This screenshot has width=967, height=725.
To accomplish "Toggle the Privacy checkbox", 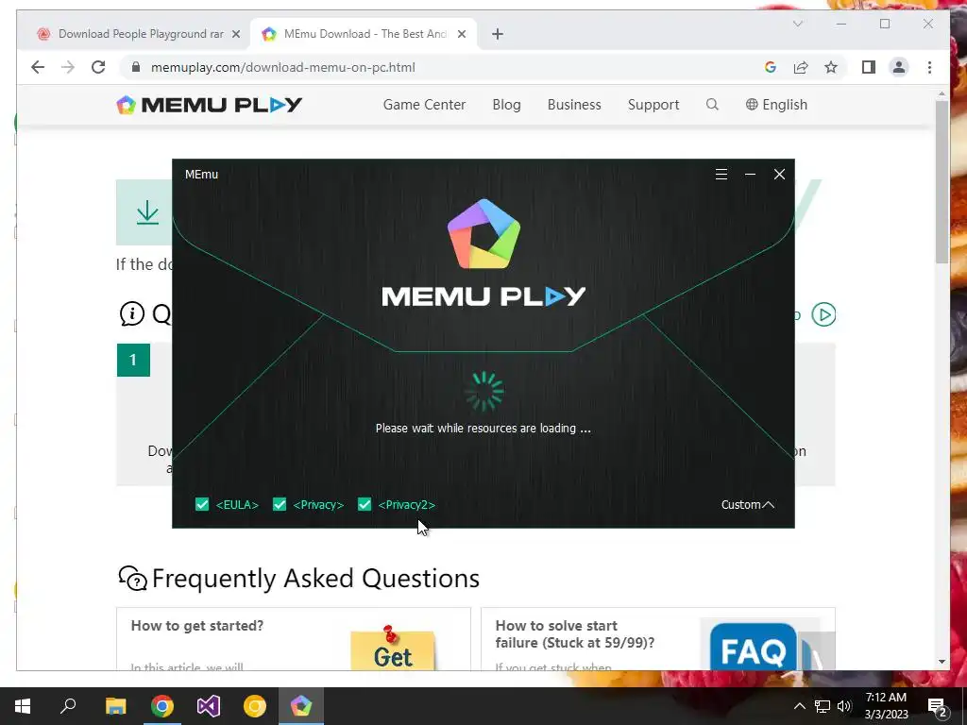I will (x=280, y=504).
